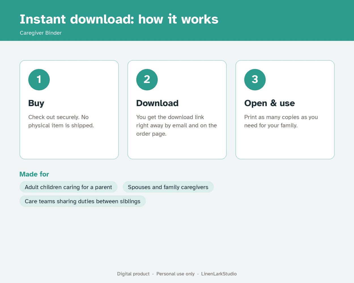
Task: Click the 'Personal use only' footer text
Action: pos(176,274)
